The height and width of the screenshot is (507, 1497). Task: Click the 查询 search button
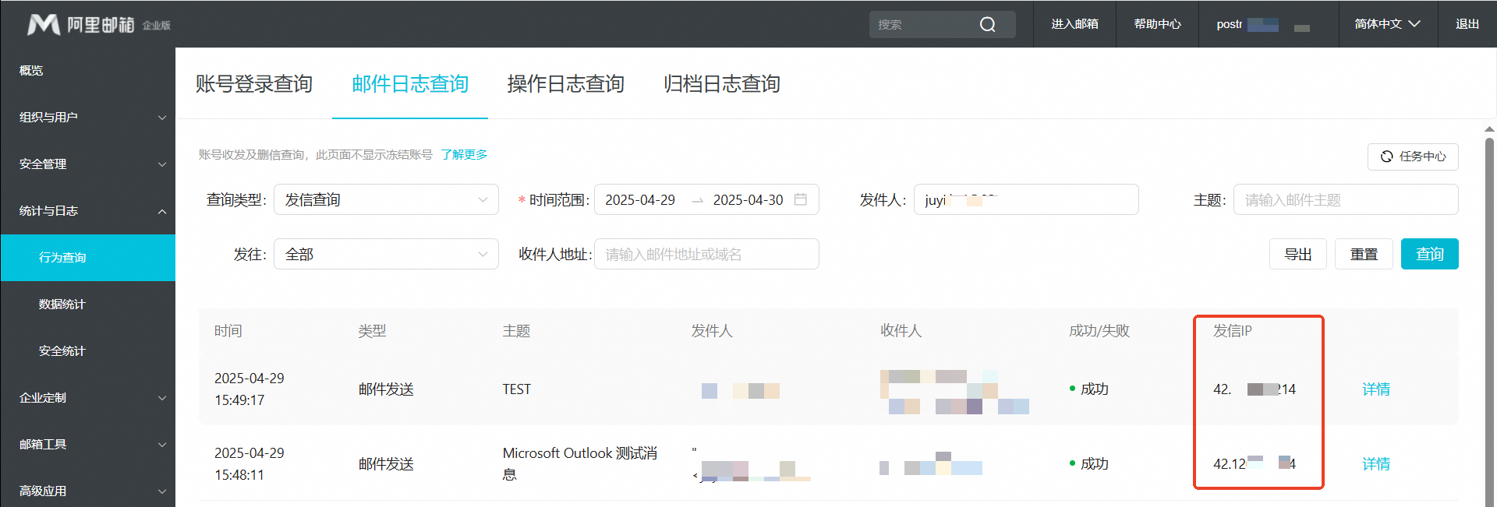click(1430, 254)
